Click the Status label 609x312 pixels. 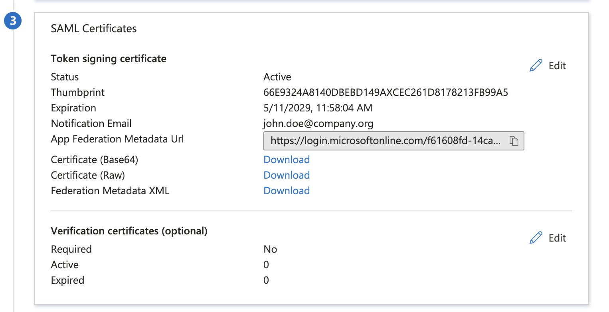click(x=65, y=77)
